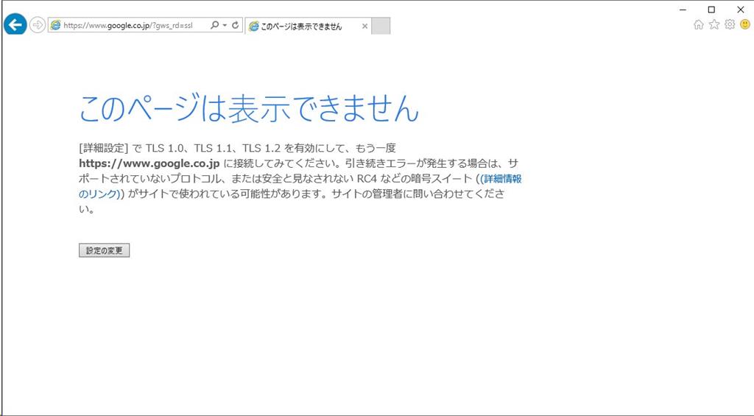Open a new blank tab

tap(381, 26)
